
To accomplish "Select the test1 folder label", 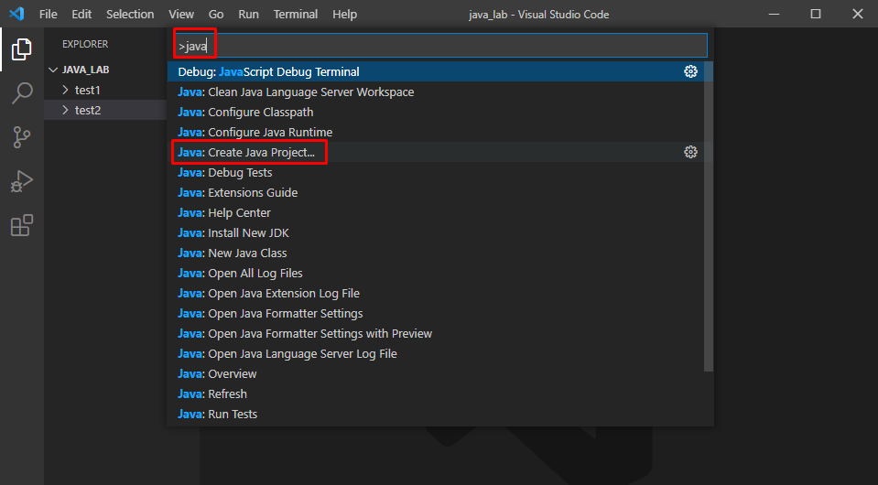I will point(88,90).
